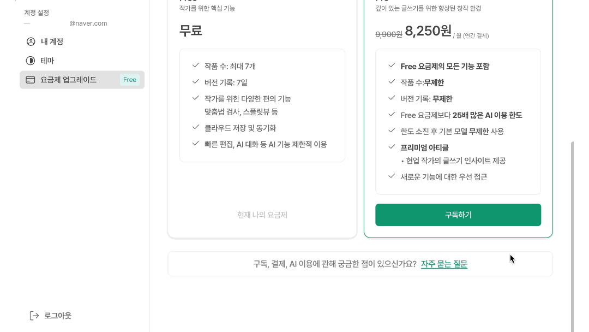Screen dimensions: 589x332
Task: Open 테마 settings menu item
Action: [82, 61]
